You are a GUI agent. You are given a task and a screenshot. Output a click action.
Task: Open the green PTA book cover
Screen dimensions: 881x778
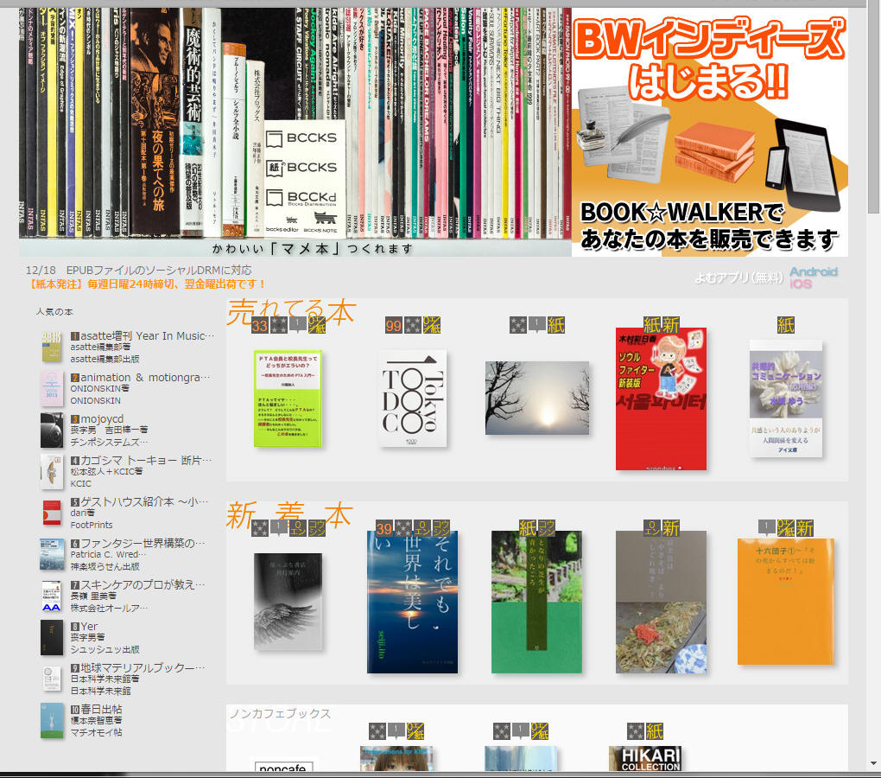pos(288,399)
